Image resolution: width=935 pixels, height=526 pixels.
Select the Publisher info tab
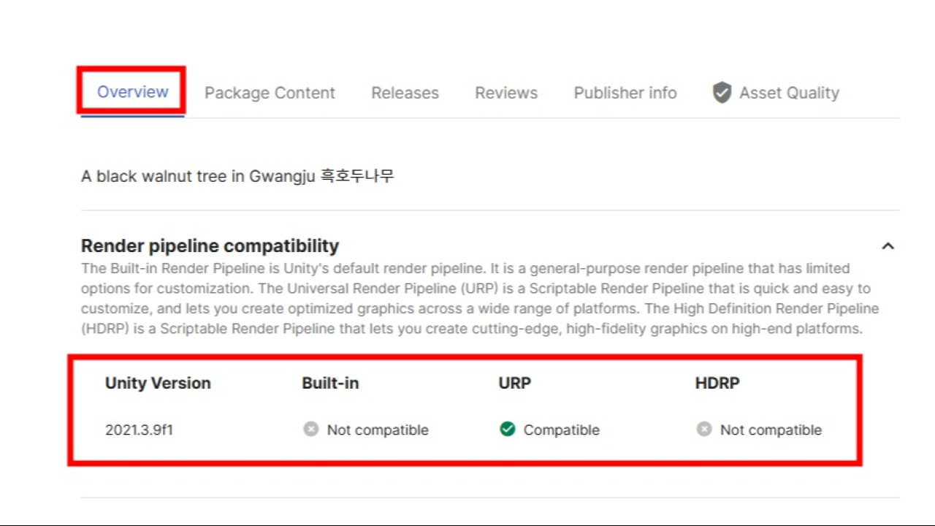[625, 93]
